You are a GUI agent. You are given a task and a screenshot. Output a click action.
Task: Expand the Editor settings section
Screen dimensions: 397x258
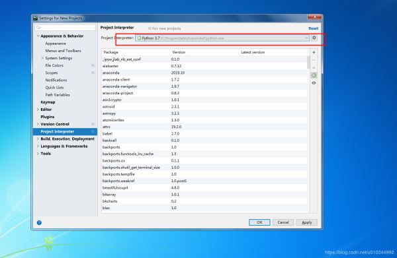[x=38, y=110]
